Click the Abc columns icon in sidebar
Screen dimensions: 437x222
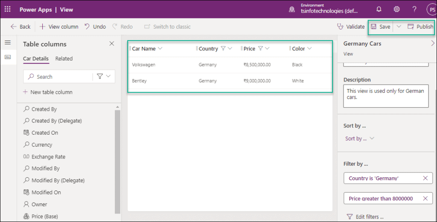pos(8,57)
